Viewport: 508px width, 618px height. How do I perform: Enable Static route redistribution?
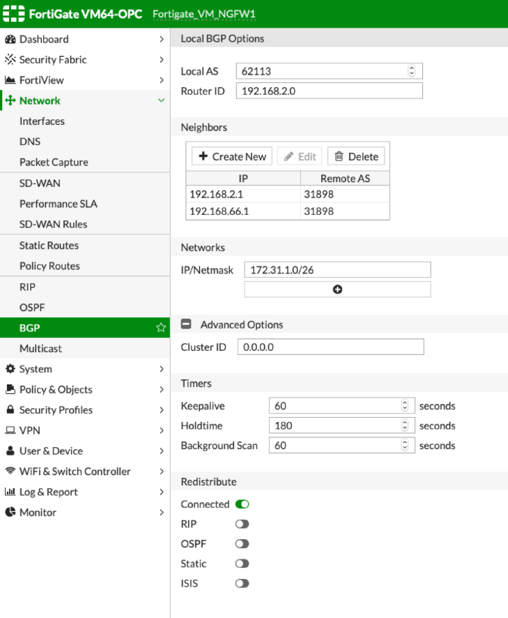(x=242, y=564)
